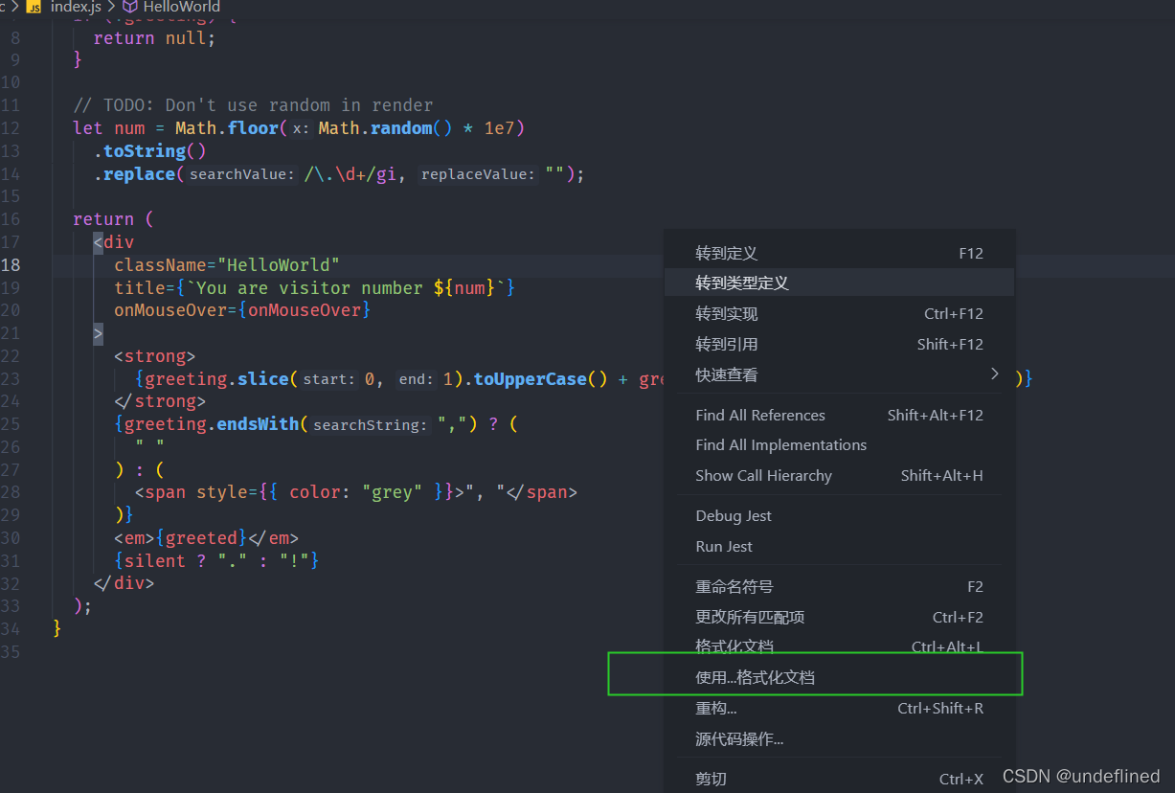Place cursor on className="HelloWorld" text
Screen dimensions: 1175x793
(x=227, y=264)
